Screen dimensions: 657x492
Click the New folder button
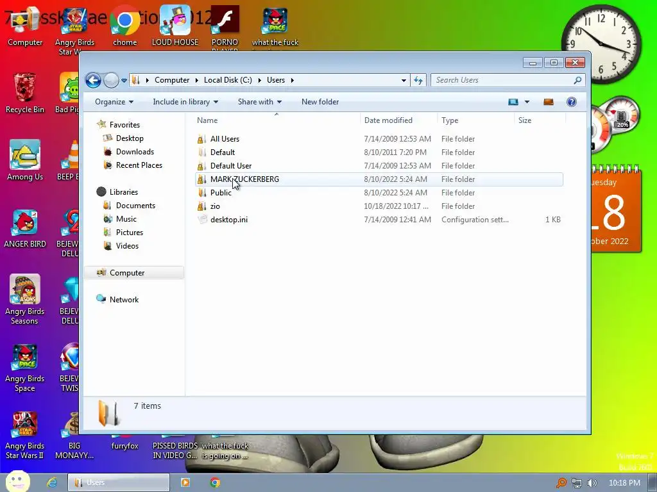click(x=320, y=102)
